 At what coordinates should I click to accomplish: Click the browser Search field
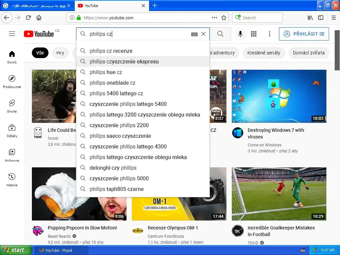[257, 18]
